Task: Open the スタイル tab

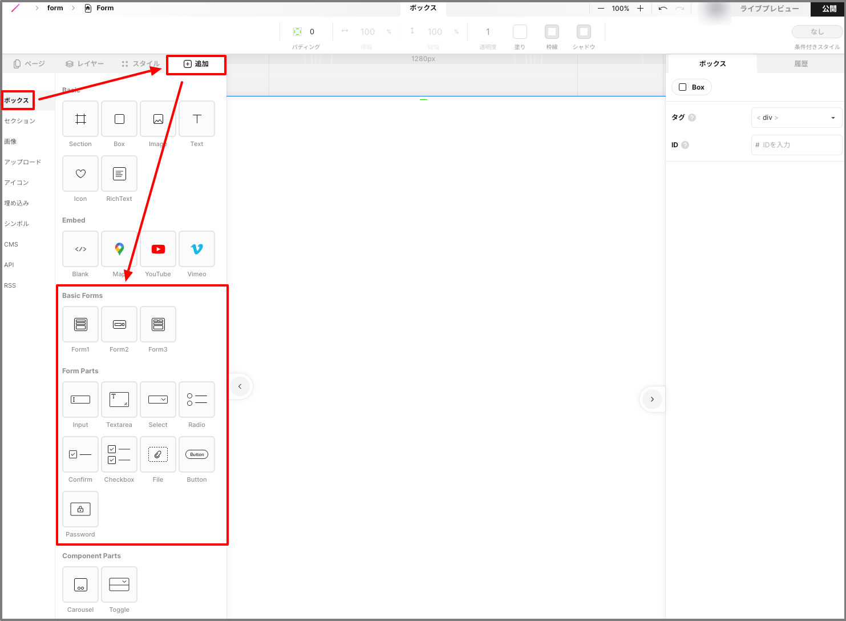Action: (x=140, y=64)
